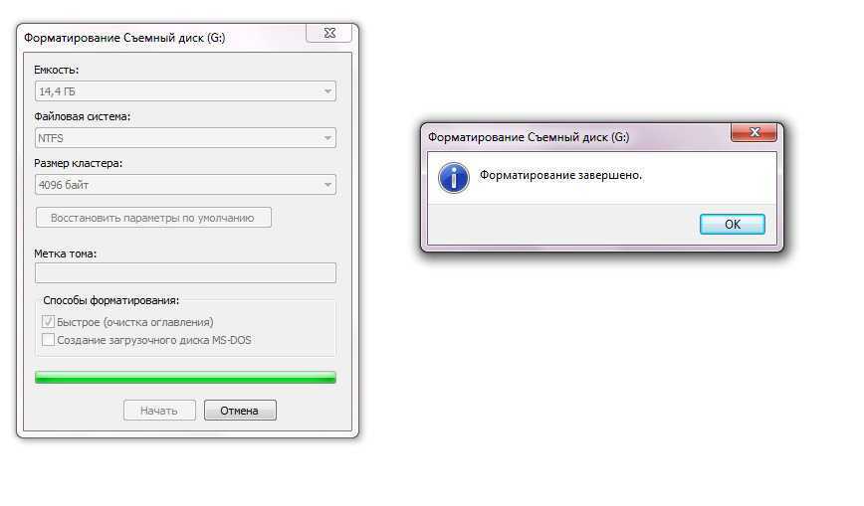Click the Способы форматирования group label

click(x=110, y=300)
